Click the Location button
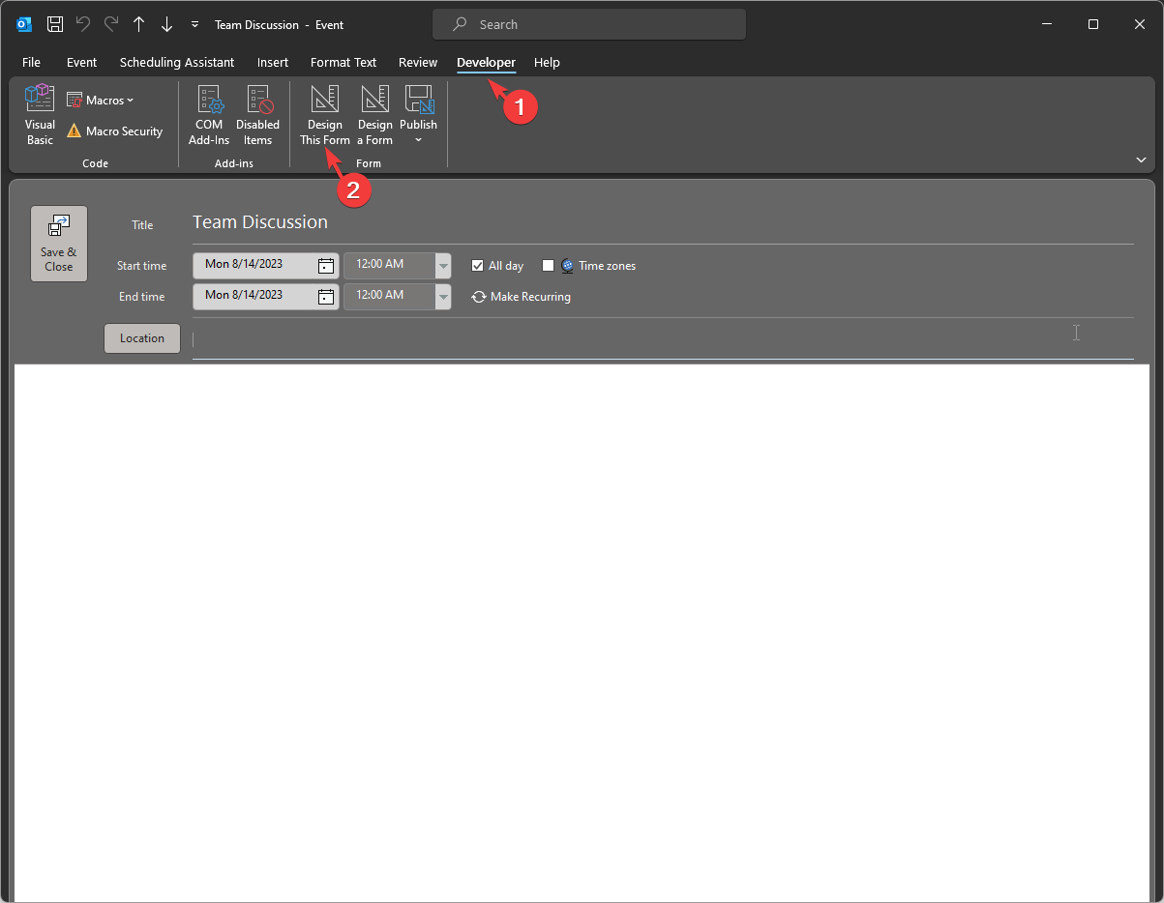 click(x=142, y=338)
